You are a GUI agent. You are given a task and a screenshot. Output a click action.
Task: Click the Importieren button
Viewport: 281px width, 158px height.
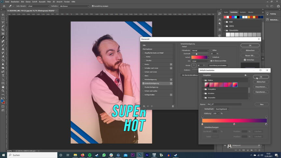[x=262, y=87]
